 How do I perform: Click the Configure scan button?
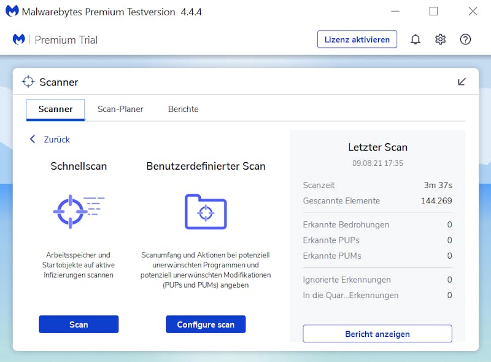coord(206,325)
